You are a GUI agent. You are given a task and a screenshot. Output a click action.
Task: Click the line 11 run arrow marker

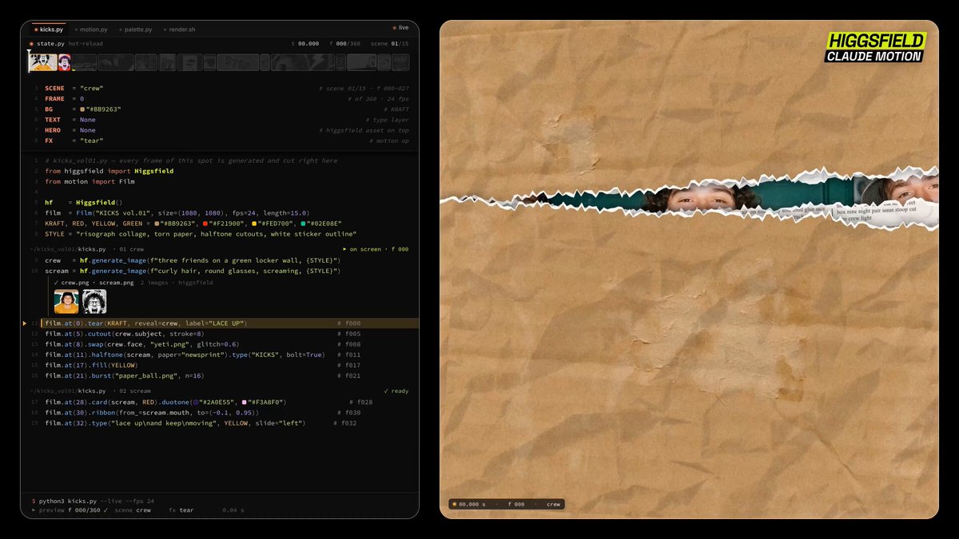25,323
